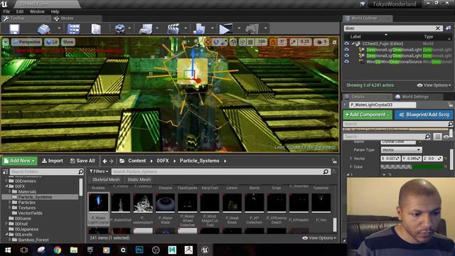This screenshot has height=256, width=455.
Task: Toggle visibility of second DirectionalLight actor
Action: click(346, 55)
